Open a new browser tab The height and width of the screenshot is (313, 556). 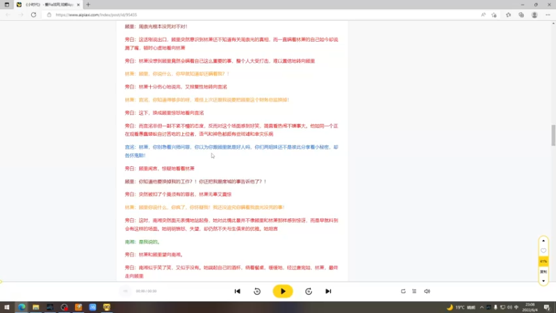pos(88,5)
